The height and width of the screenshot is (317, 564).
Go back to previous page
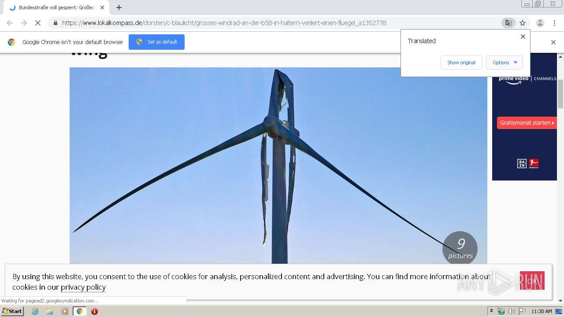click(10, 23)
